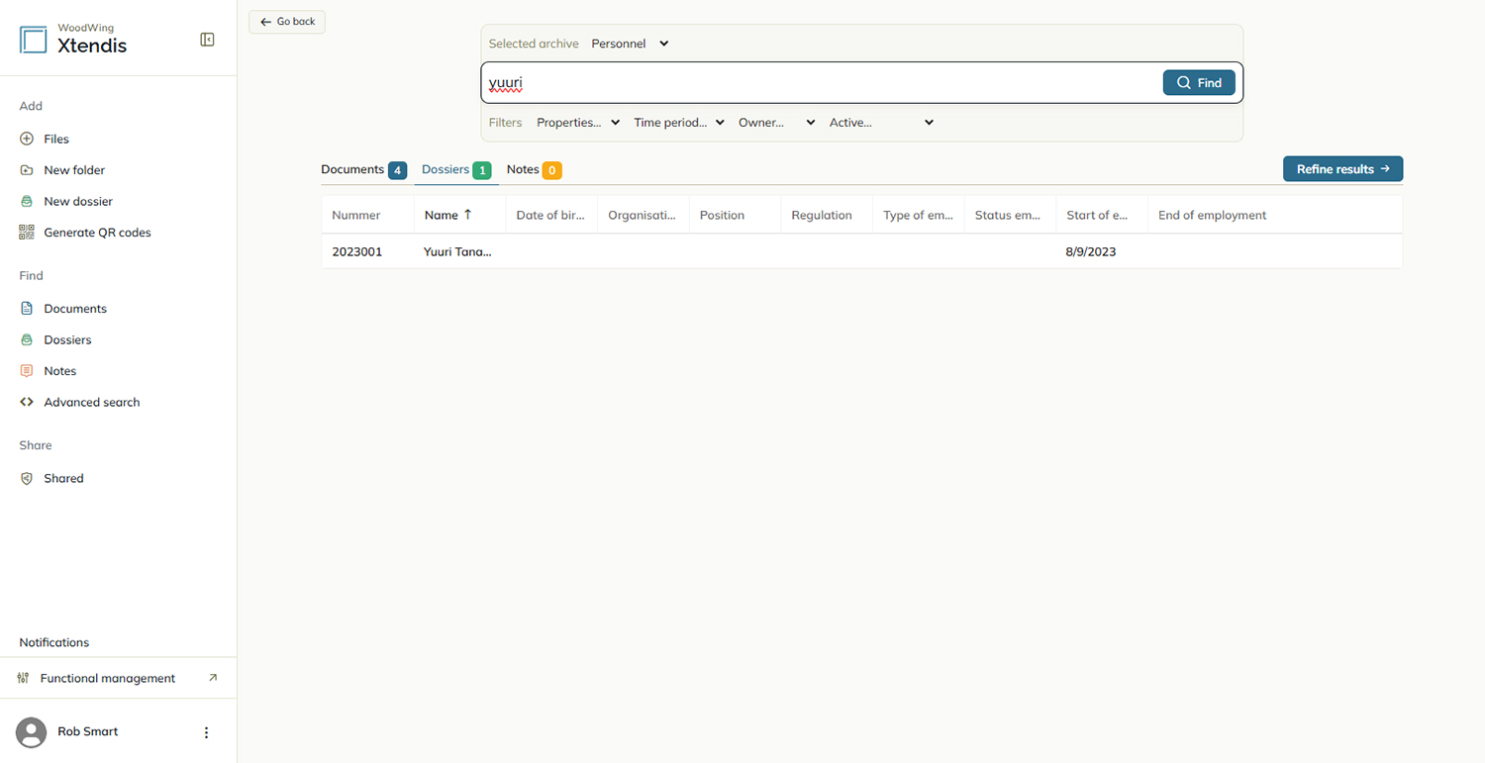Expand the Owner filter dropdown

click(777, 123)
